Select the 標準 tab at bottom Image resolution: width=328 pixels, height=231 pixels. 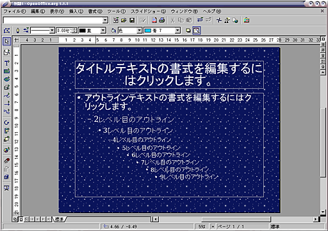[60, 219]
